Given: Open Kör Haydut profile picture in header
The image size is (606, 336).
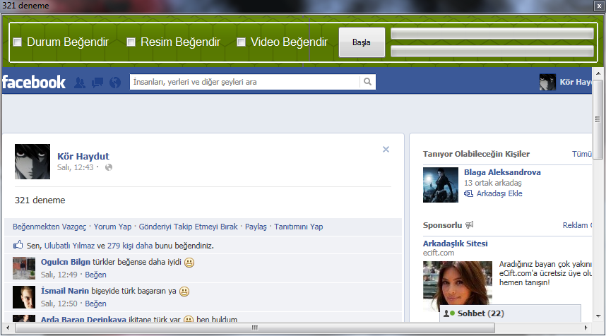Looking at the screenshot, I should (547, 82).
